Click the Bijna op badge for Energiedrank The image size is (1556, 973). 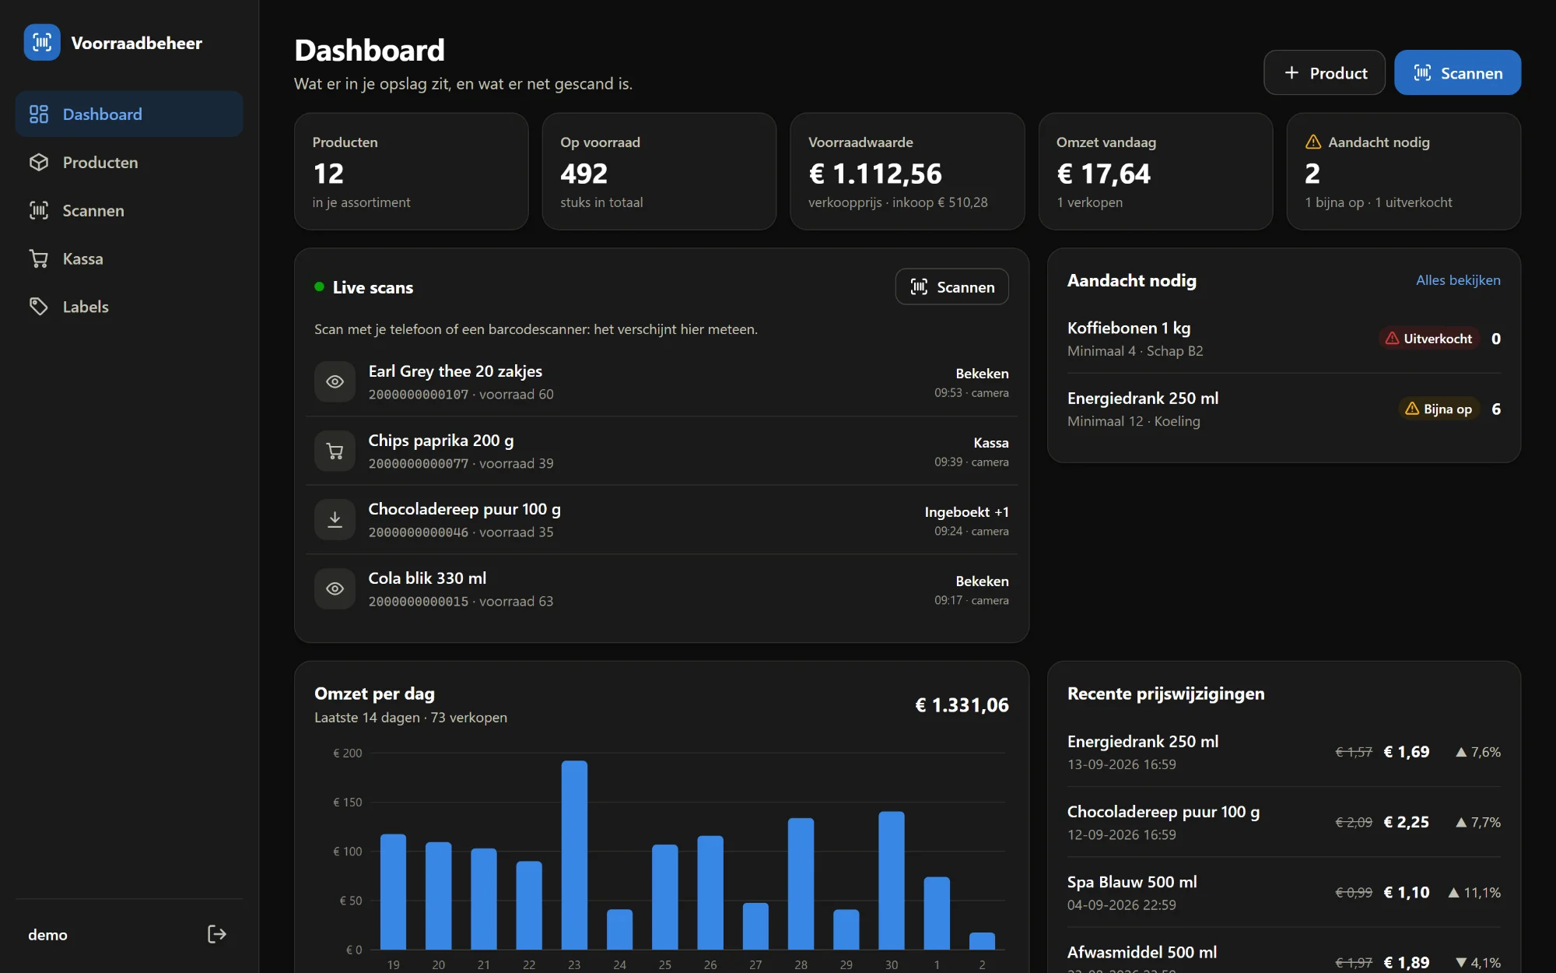(x=1439, y=409)
